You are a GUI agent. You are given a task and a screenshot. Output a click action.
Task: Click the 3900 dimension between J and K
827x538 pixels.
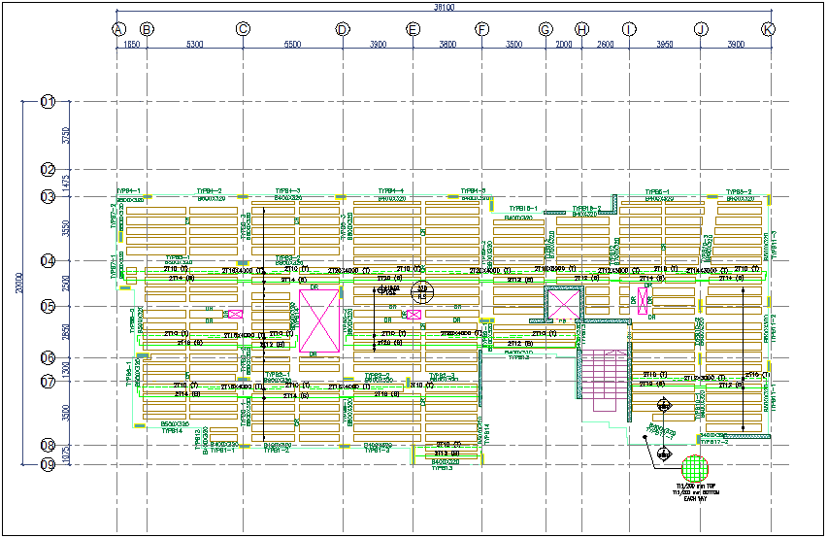pos(736,45)
